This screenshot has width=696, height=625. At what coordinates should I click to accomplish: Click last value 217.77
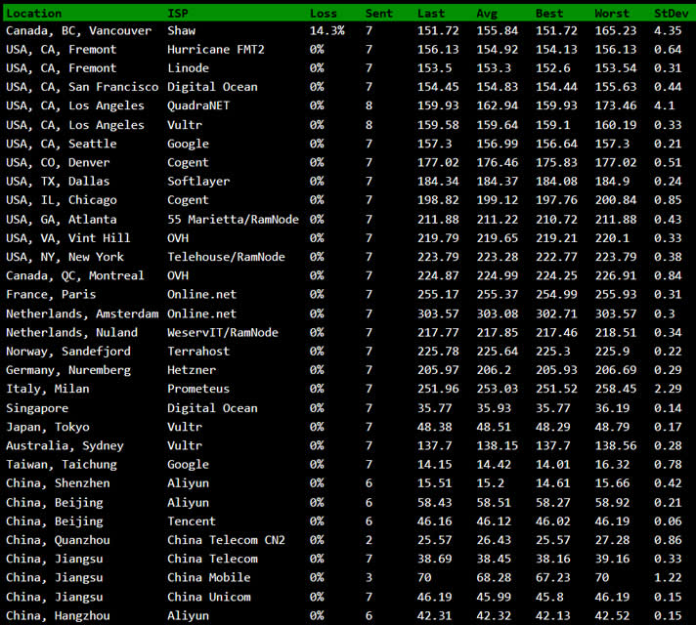pyautogui.click(x=438, y=333)
